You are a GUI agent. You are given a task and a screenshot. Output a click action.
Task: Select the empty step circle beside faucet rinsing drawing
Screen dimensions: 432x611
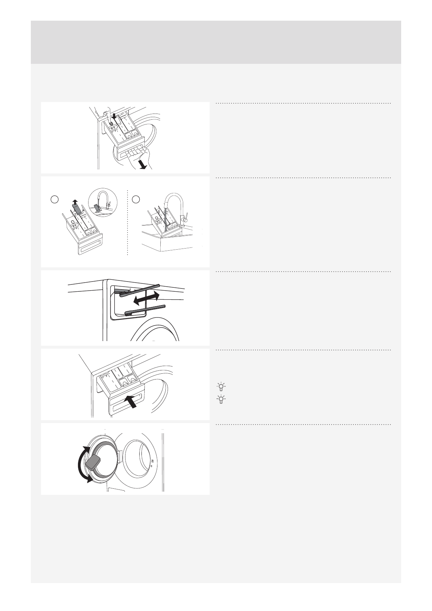click(x=136, y=199)
